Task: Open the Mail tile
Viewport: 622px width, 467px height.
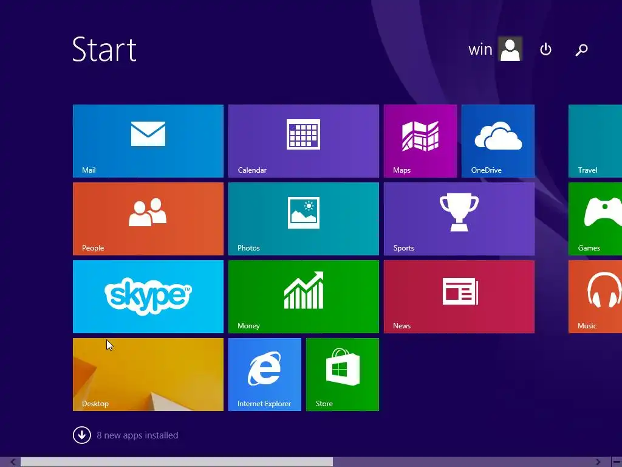Action: coord(148,141)
